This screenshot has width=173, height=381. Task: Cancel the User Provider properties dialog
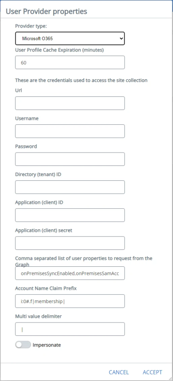coord(119,372)
